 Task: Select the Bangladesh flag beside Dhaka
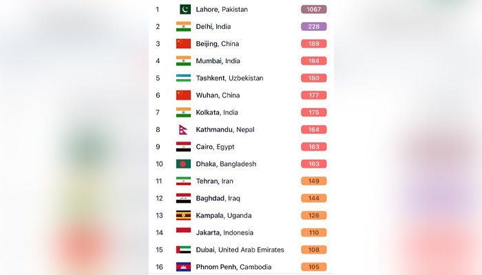(x=183, y=164)
